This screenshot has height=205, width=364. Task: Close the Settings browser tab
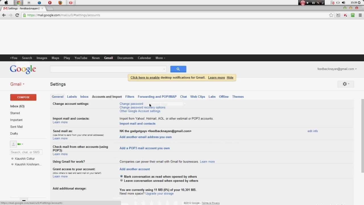(42, 8)
